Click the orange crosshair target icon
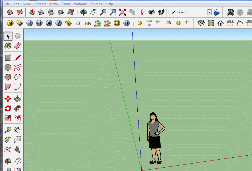252x171 pixels. [117, 23]
